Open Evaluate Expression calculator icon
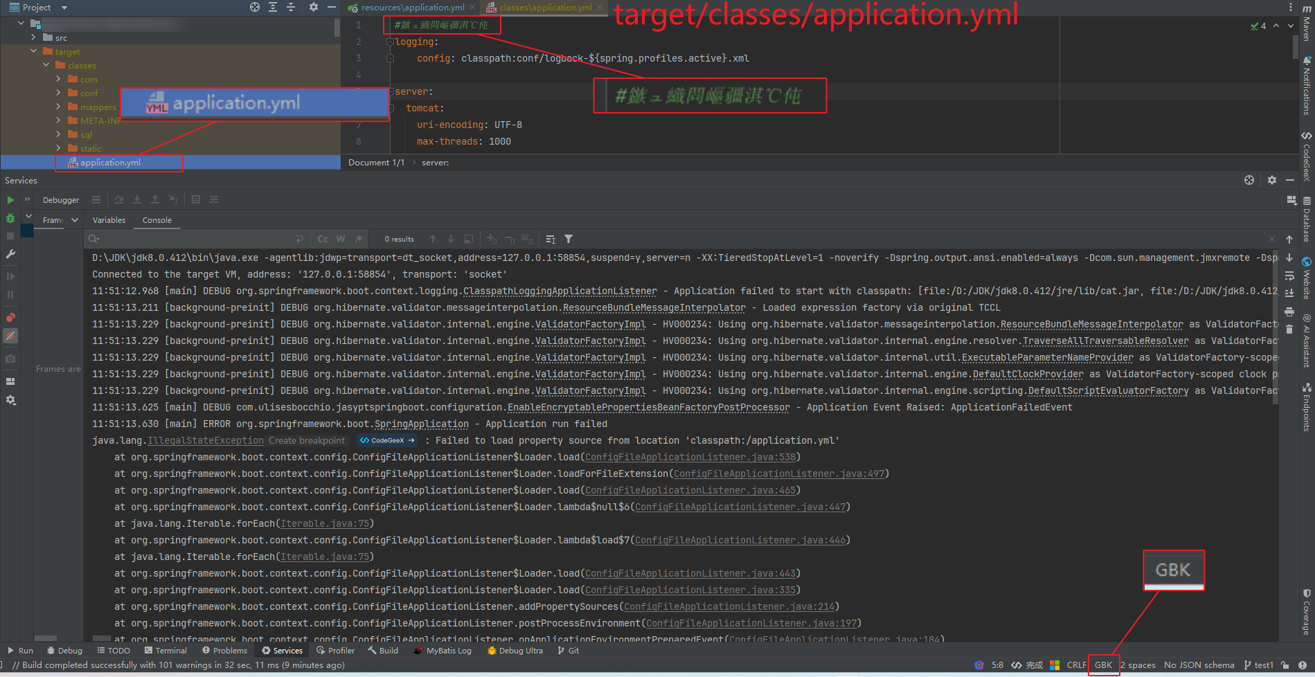The width and height of the screenshot is (1315, 677). click(x=196, y=200)
